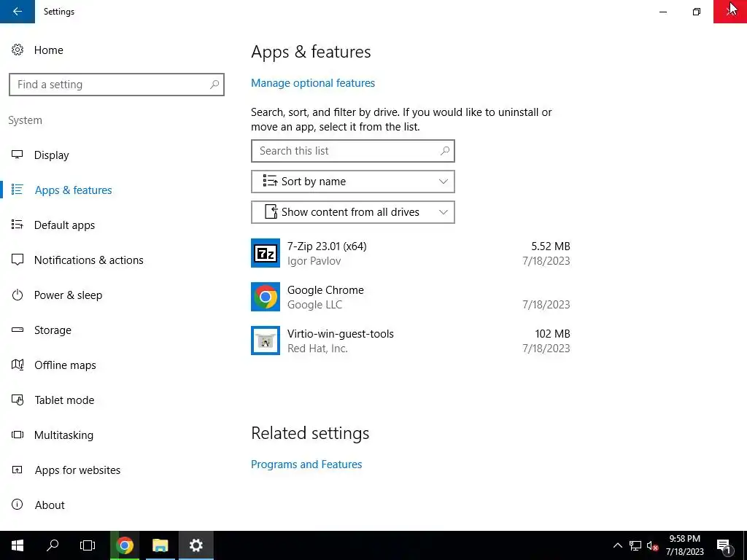747x560 pixels.
Task: Open File Explorer from the taskbar
Action: 160,545
